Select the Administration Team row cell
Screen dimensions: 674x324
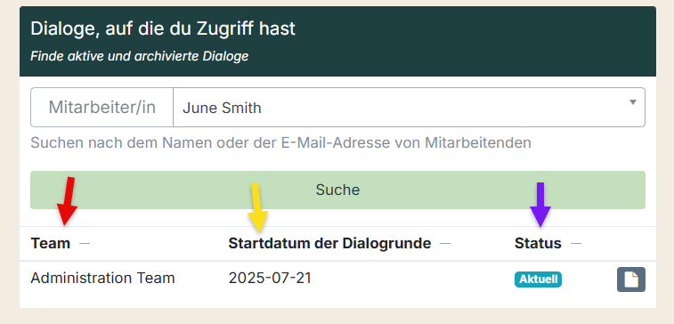coord(102,279)
